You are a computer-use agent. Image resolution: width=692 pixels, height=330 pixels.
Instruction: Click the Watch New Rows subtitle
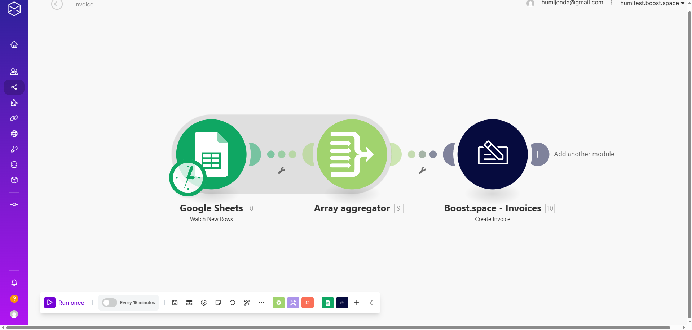tap(211, 219)
